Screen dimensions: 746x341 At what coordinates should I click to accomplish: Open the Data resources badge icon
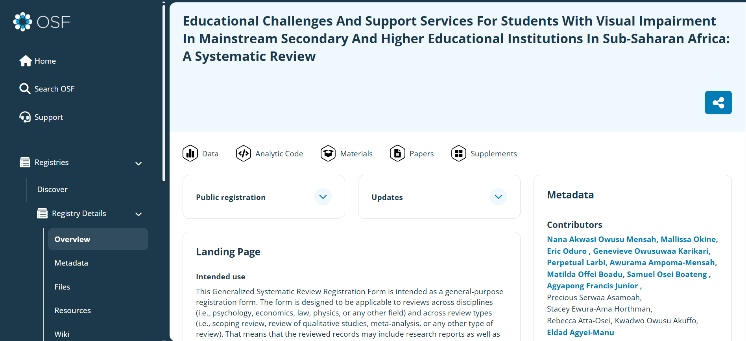click(190, 154)
